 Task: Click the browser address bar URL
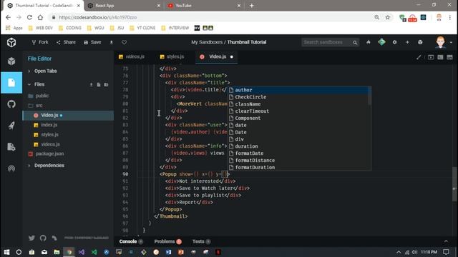97,17
